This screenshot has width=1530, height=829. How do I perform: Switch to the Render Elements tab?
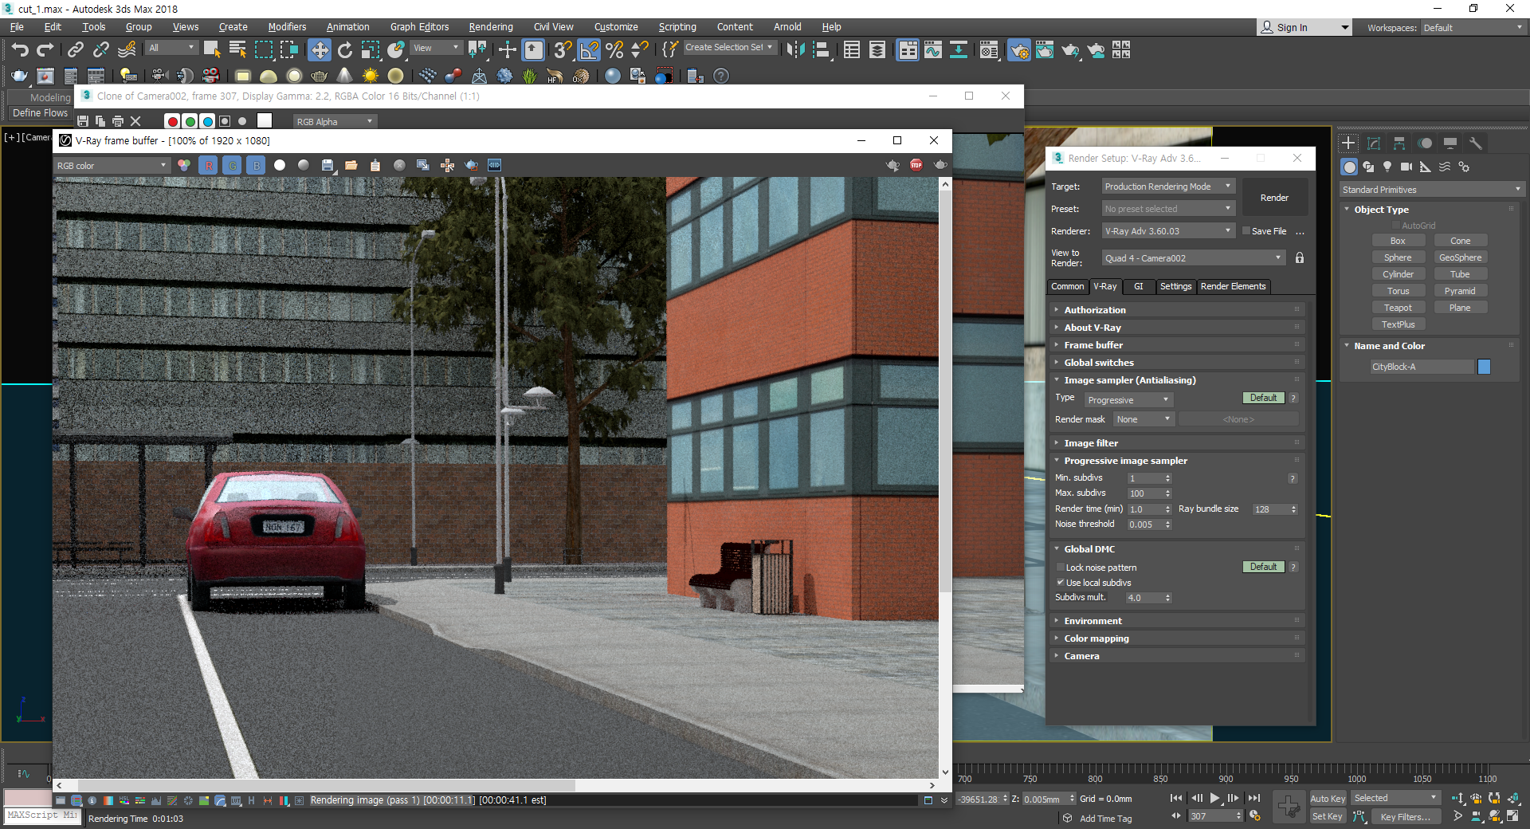tap(1233, 286)
